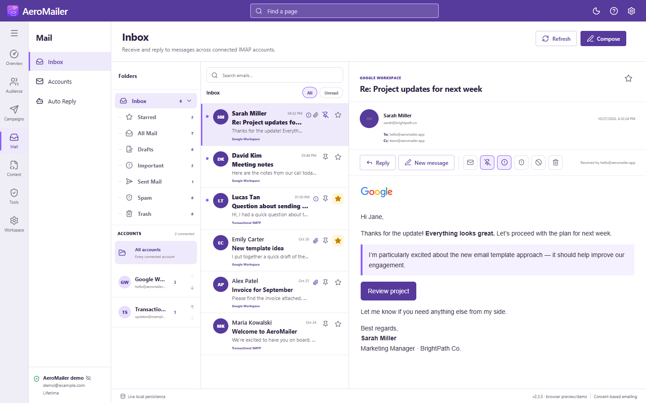Viewport: 646px width, 403px height.
Task: Show only Unread emails
Action: (332, 93)
